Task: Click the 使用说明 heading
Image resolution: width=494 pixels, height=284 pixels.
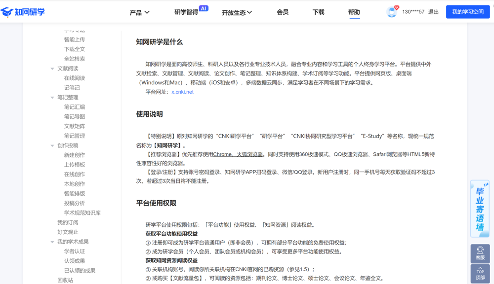Action: coord(149,114)
